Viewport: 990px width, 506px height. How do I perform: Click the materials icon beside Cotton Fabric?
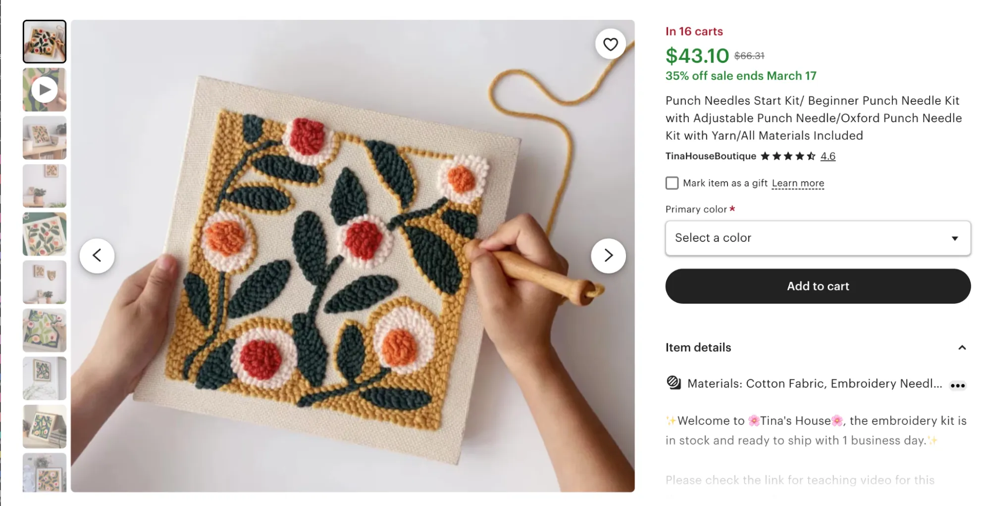tap(674, 383)
